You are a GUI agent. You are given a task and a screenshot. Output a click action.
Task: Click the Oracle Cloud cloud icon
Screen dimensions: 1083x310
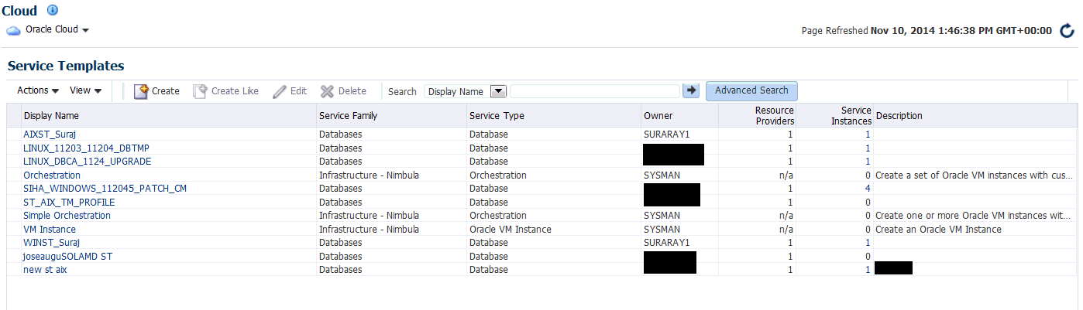[13, 30]
